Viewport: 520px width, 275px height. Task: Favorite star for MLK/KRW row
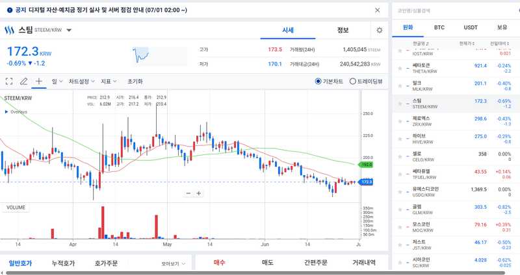click(400, 86)
